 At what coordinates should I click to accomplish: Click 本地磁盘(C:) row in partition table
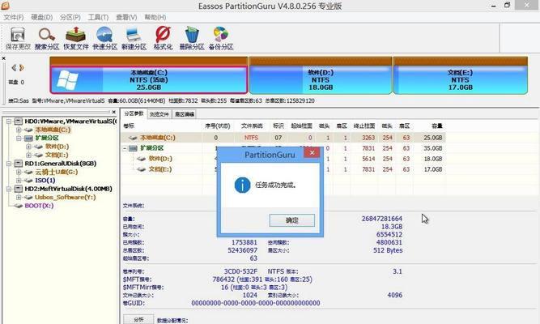(283, 138)
